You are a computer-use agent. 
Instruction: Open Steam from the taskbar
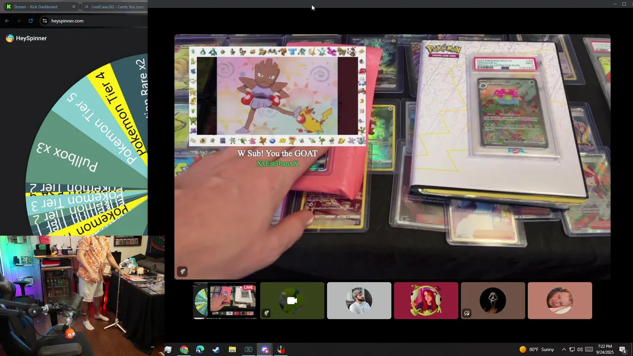click(x=216, y=350)
